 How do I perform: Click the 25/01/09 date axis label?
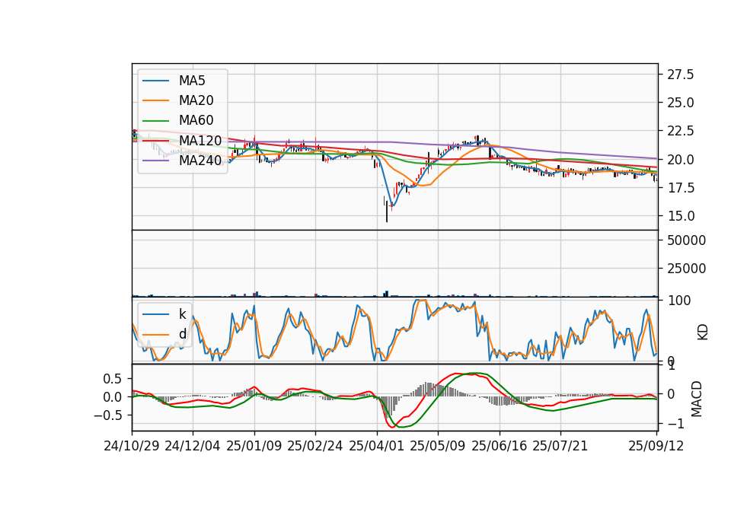(254, 446)
